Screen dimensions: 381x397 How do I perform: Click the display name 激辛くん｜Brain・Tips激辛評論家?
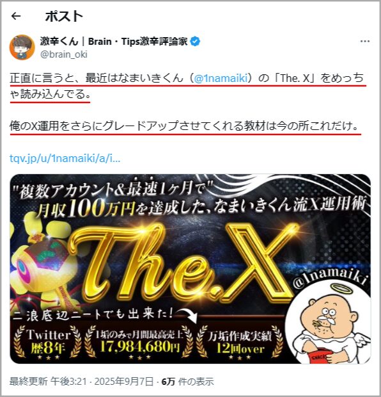coord(114,42)
